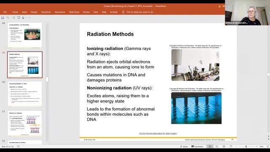Switch to the Insert tab
270x152 pixels.
pos(24,12)
